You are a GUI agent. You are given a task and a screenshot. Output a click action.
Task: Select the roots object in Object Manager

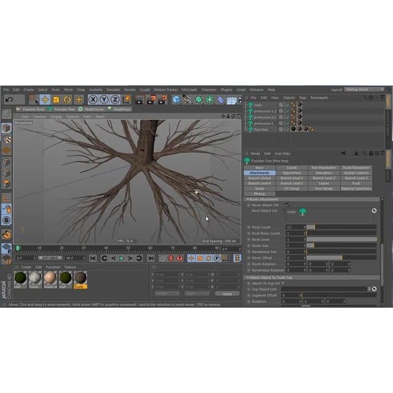point(258,105)
